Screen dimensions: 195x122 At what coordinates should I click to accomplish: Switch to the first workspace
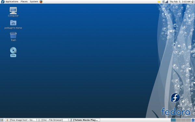(x=173, y=120)
